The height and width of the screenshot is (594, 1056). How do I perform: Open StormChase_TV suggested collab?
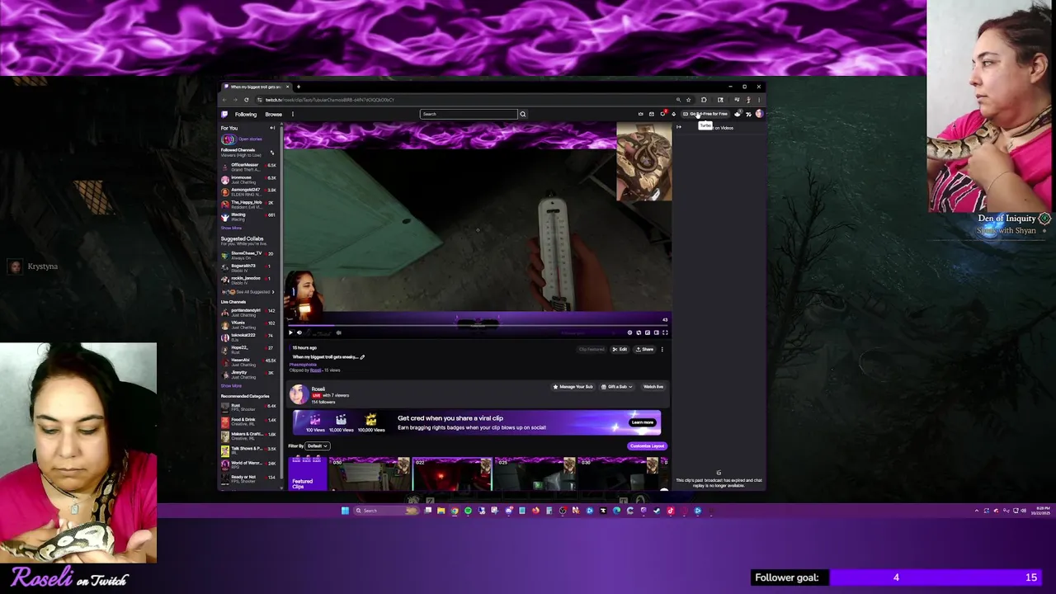[248, 256]
